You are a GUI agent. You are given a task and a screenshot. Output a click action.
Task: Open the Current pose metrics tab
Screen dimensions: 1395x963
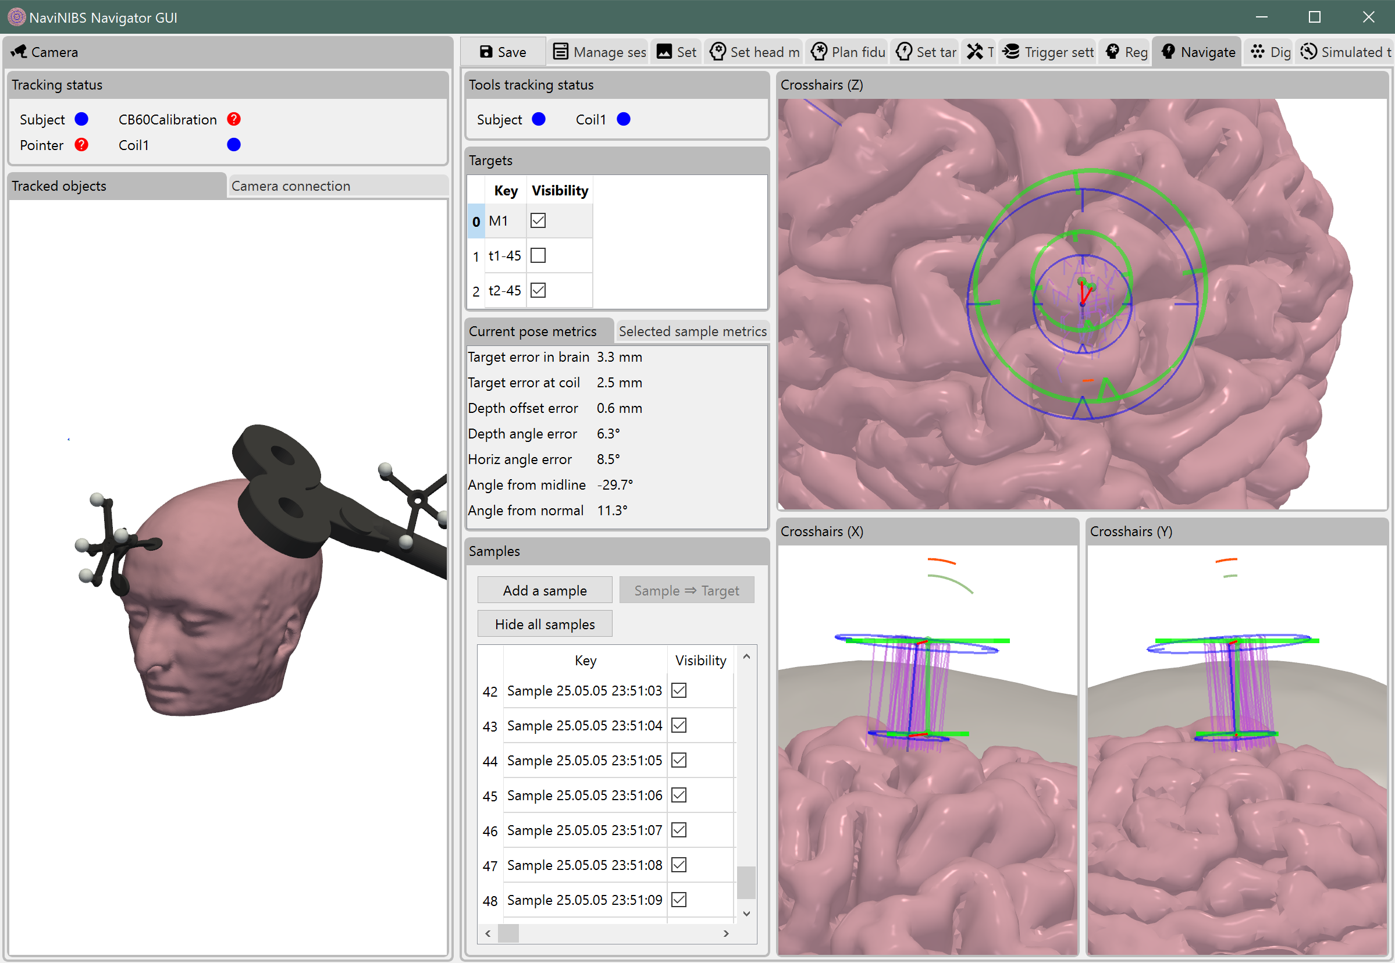[539, 331]
